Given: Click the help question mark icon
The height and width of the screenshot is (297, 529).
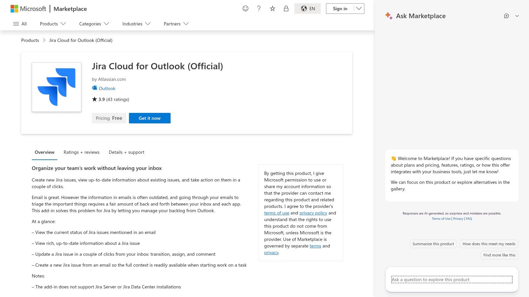Looking at the screenshot, I should [259, 9].
